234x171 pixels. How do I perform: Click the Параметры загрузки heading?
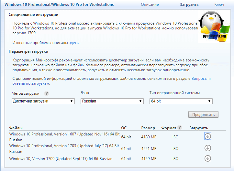click(x=28, y=51)
